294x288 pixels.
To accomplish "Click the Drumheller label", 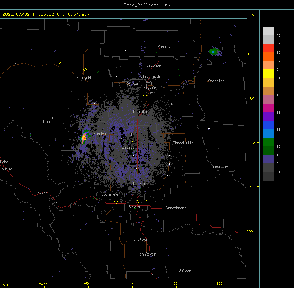I will point(218,167).
